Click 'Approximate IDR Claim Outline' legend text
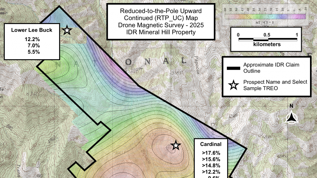The width and height of the screenshot is (317, 178). pos(271,68)
